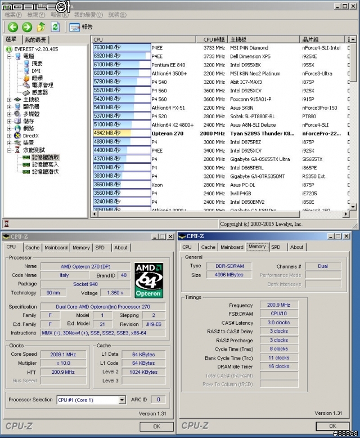Click the Dual channels value field
Screen dimensions: 360x438
323,266
